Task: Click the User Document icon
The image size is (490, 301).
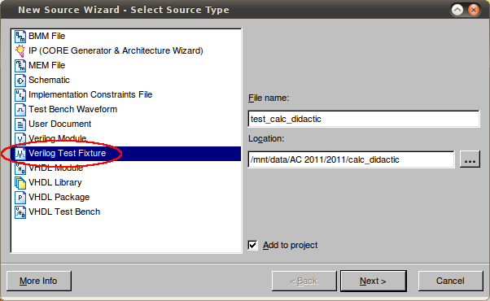Action: click(x=20, y=124)
